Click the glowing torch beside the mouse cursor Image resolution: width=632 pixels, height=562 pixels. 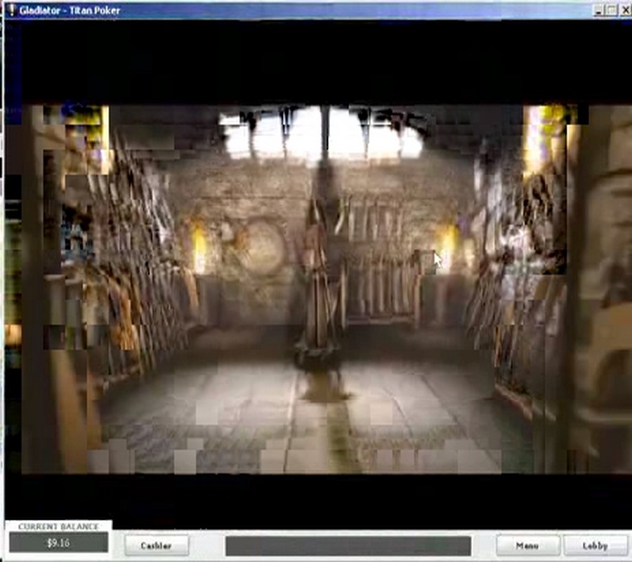[447, 247]
